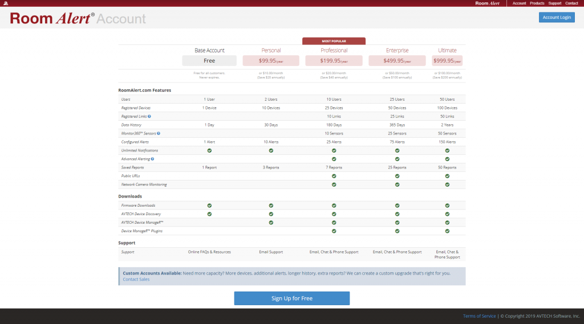This screenshot has width=584, height=324.
Task: Click Public URLs checkmark in Professional column
Action: [x=334, y=176]
